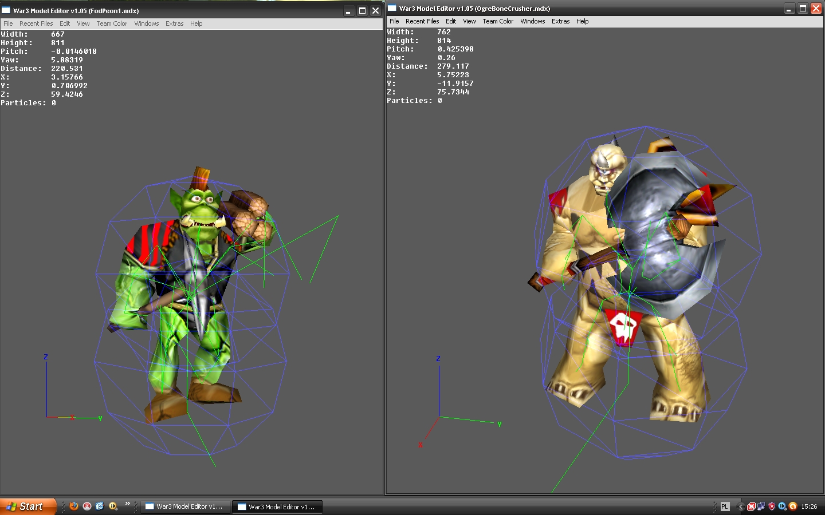Launch Firefox from quick launch bar
This screenshot has width=825, height=515.
74,506
